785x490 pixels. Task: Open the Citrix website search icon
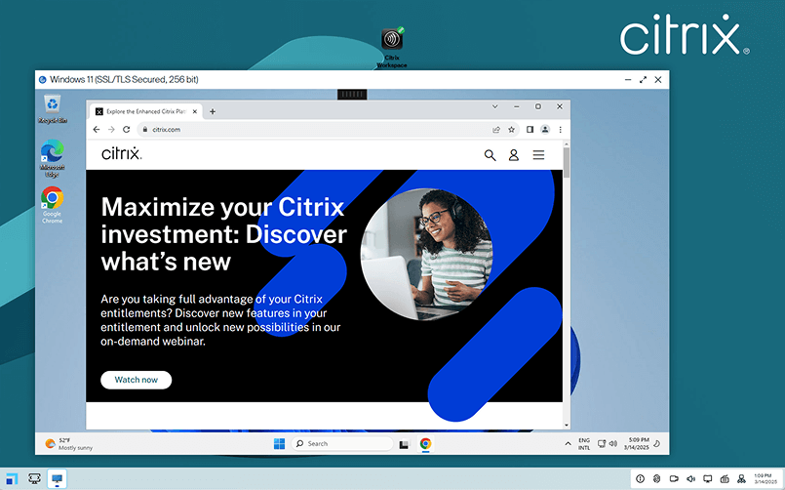pyautogui.click(x=491, y=155)
